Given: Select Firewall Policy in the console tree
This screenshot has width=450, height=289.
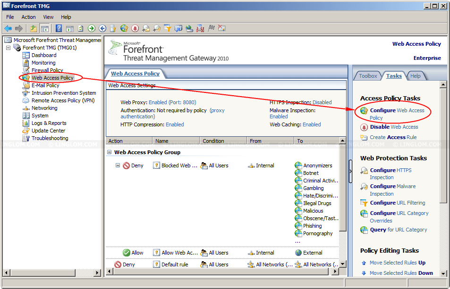Looking at the screenshot, I should click(47, 70).
